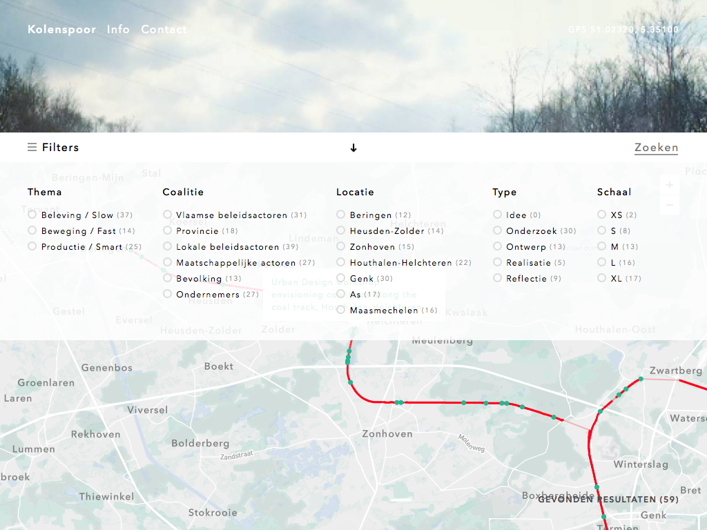The height and width of the screenshot is (530, 707).
Task: Click the Boekt label on map
Action: coord(219,366)
